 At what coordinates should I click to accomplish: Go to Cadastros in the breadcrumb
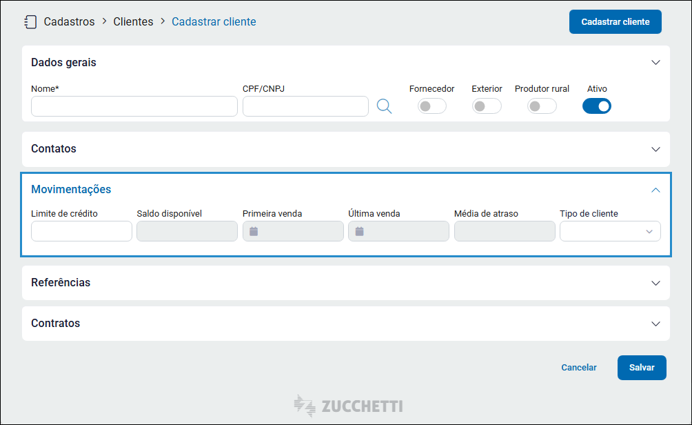69,21
